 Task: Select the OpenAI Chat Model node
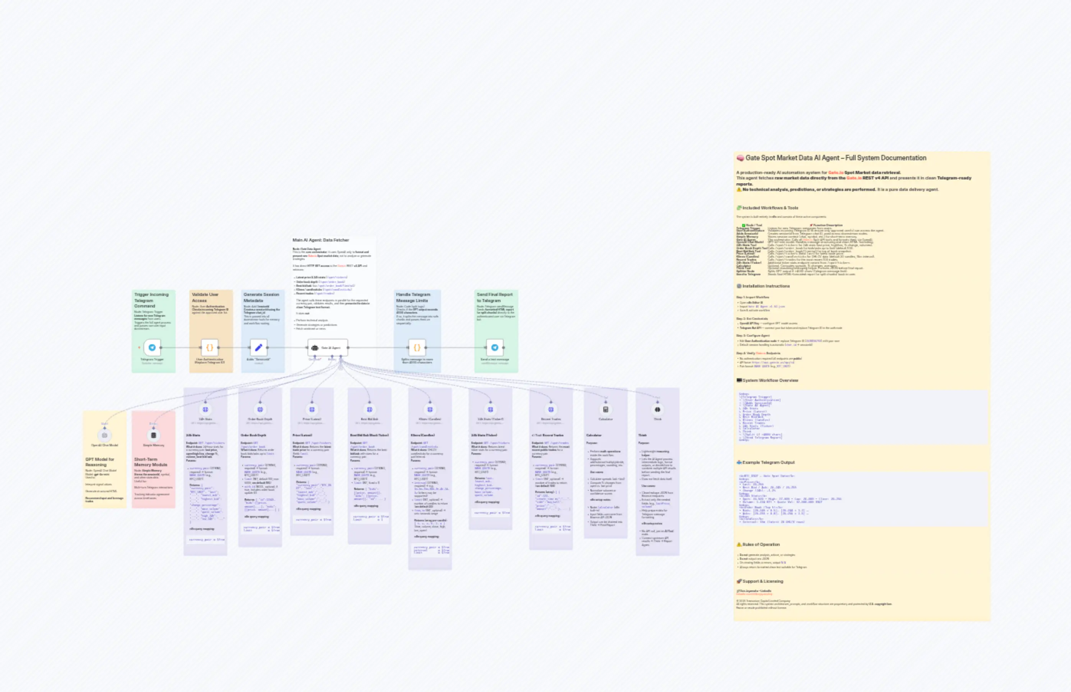105,435
